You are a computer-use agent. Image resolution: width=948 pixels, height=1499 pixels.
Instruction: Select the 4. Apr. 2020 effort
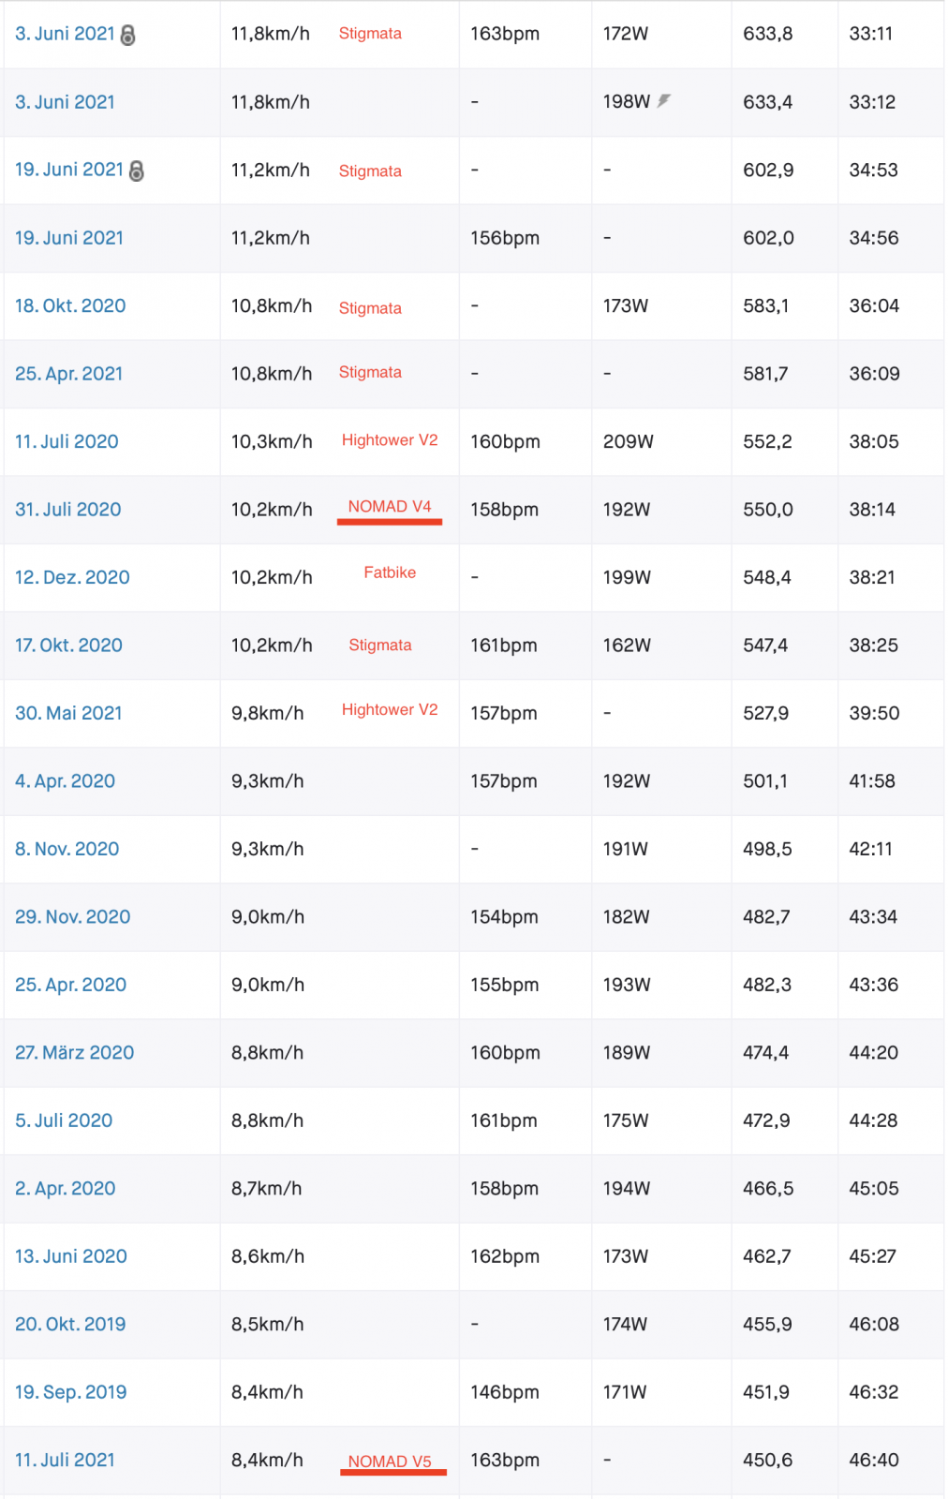tap(65, 781)
